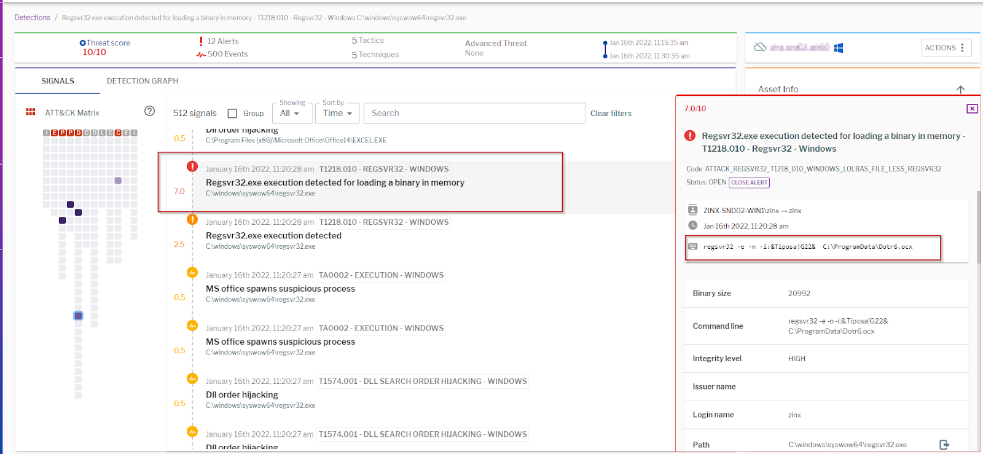Click the CLOSE ALERT button
The height and width of the screenshot is (454, 983).
750,182
